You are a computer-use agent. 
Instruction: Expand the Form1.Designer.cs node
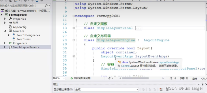9,35
